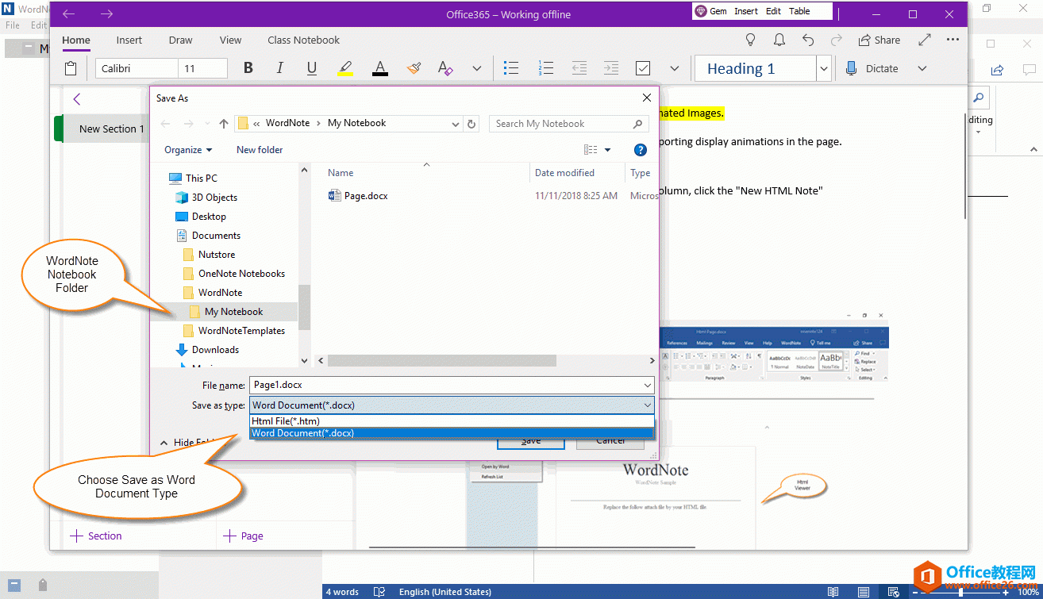
Task: Click the Search My Notebook field
Action: tap(568, 124)
